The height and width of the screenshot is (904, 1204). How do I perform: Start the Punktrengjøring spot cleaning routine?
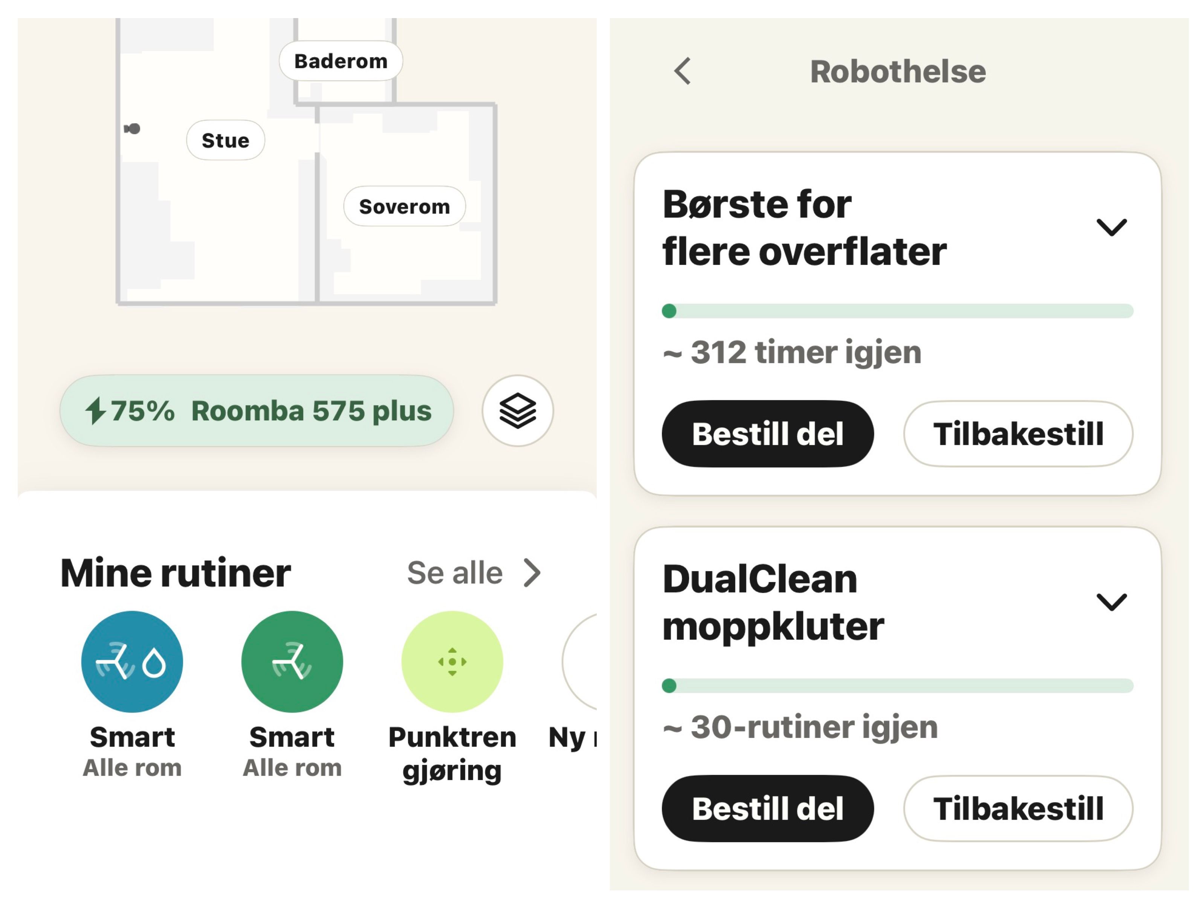pos(452,661)
